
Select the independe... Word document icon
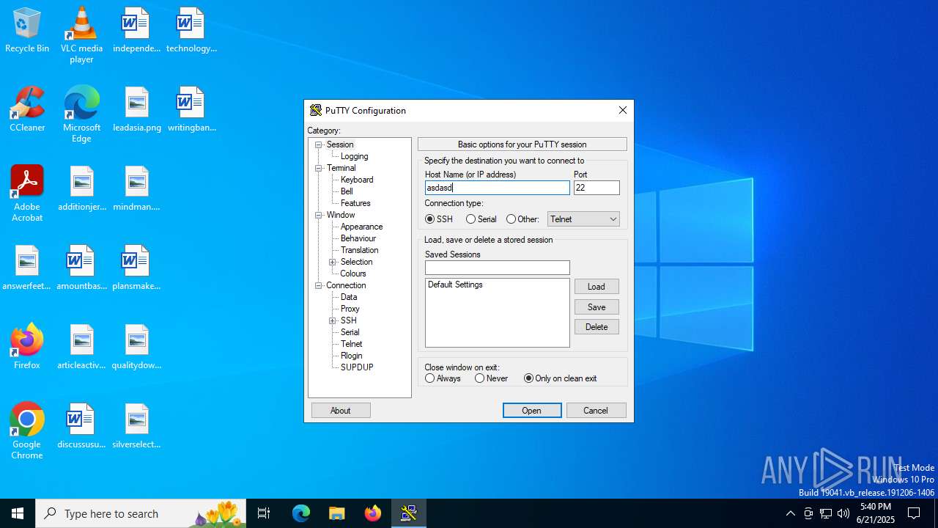(136, 31)
